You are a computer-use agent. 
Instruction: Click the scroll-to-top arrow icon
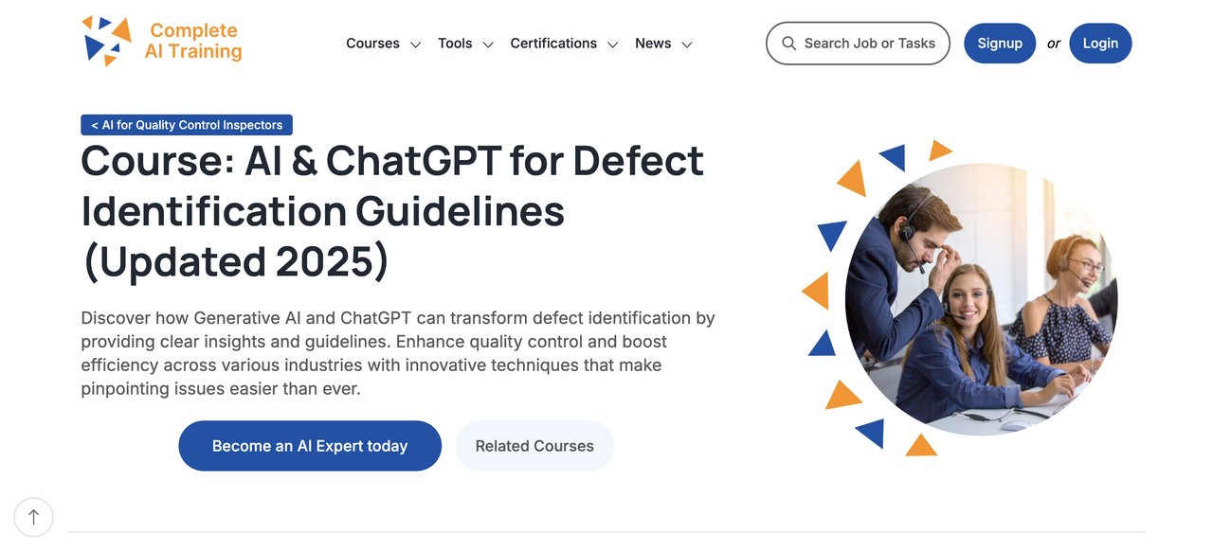click(34, 517)
